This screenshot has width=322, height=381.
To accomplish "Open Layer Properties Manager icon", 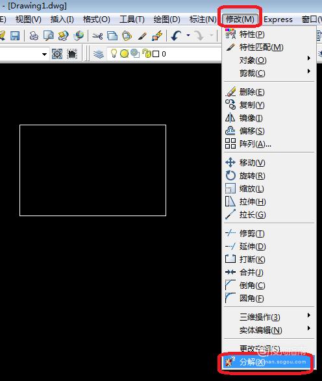I will click(x=99, y=54).
